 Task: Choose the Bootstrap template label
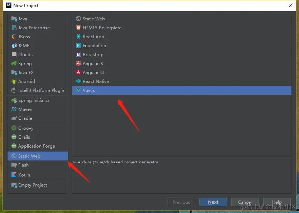tap(93, 55)
